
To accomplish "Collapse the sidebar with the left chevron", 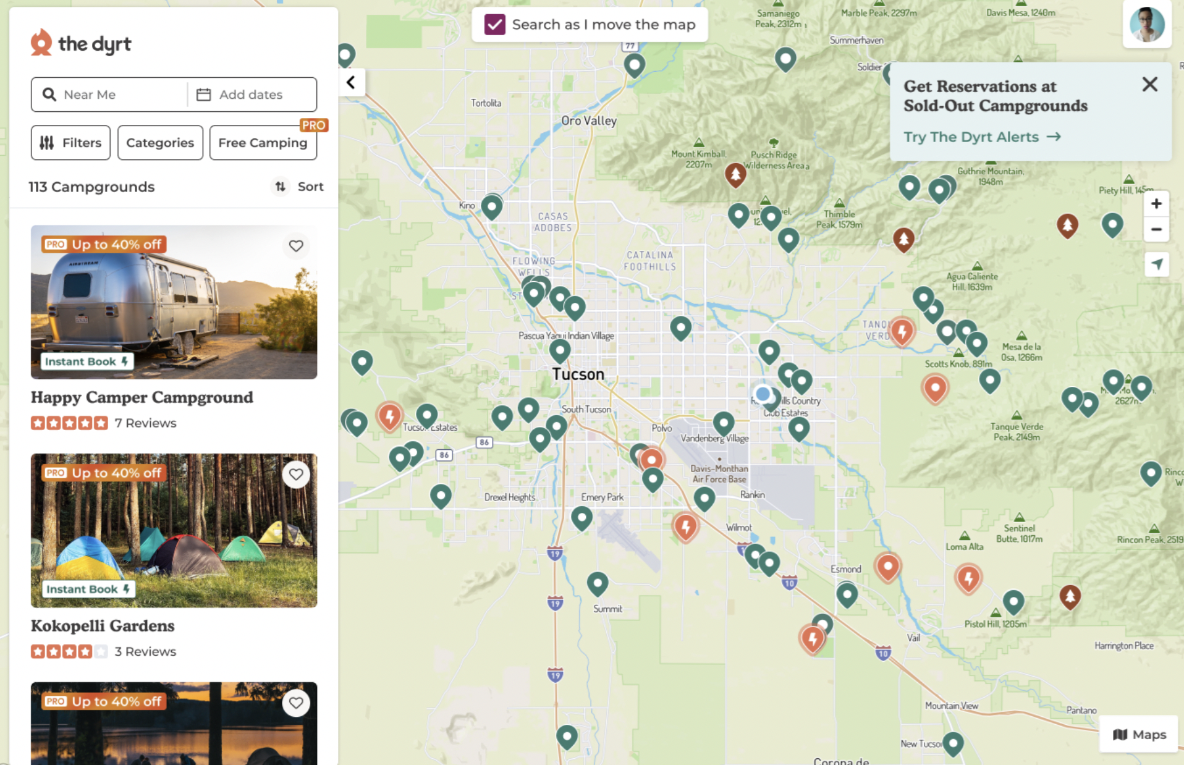I will pyautogui.click(x=351, y=82).
